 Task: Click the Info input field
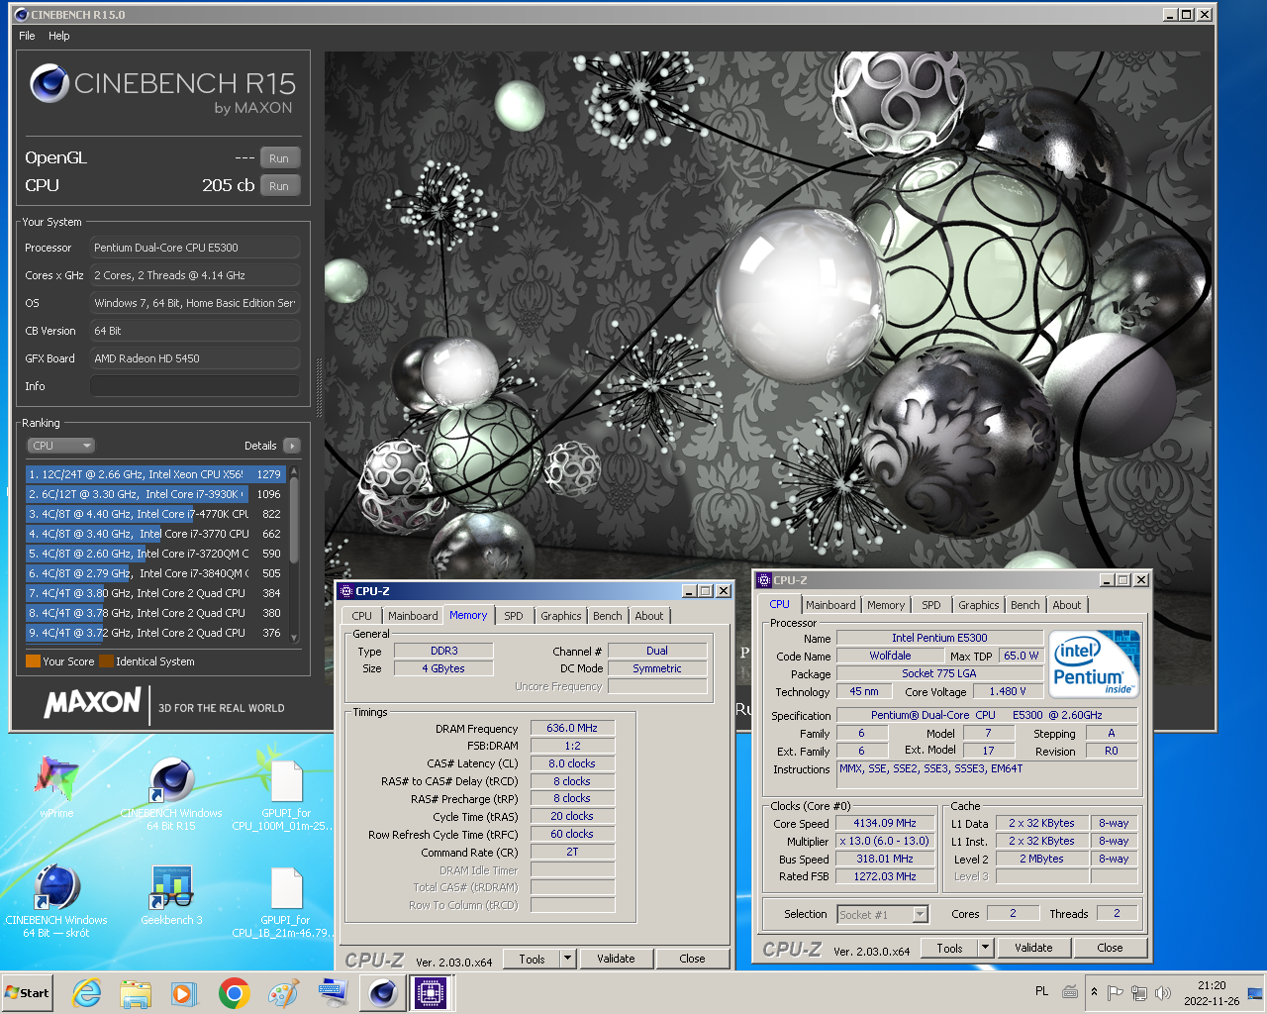[195, 386]
